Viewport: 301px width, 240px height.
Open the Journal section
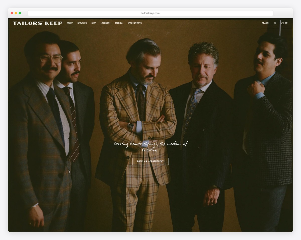tap(119, 23)
